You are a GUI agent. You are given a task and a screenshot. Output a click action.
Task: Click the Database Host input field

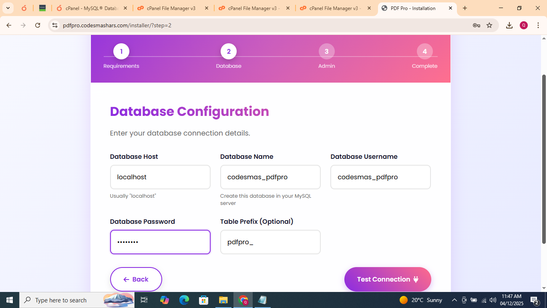pyautogui.click(x=160, y=177)
